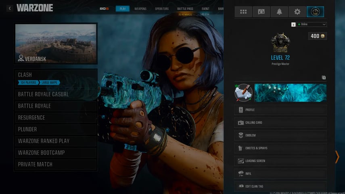Click the Verdansk map thumbnail
This screenshot has width=345, height=194.
tap(56, 44)
